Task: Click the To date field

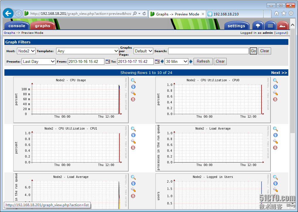Action: click(x=135, y=61)
